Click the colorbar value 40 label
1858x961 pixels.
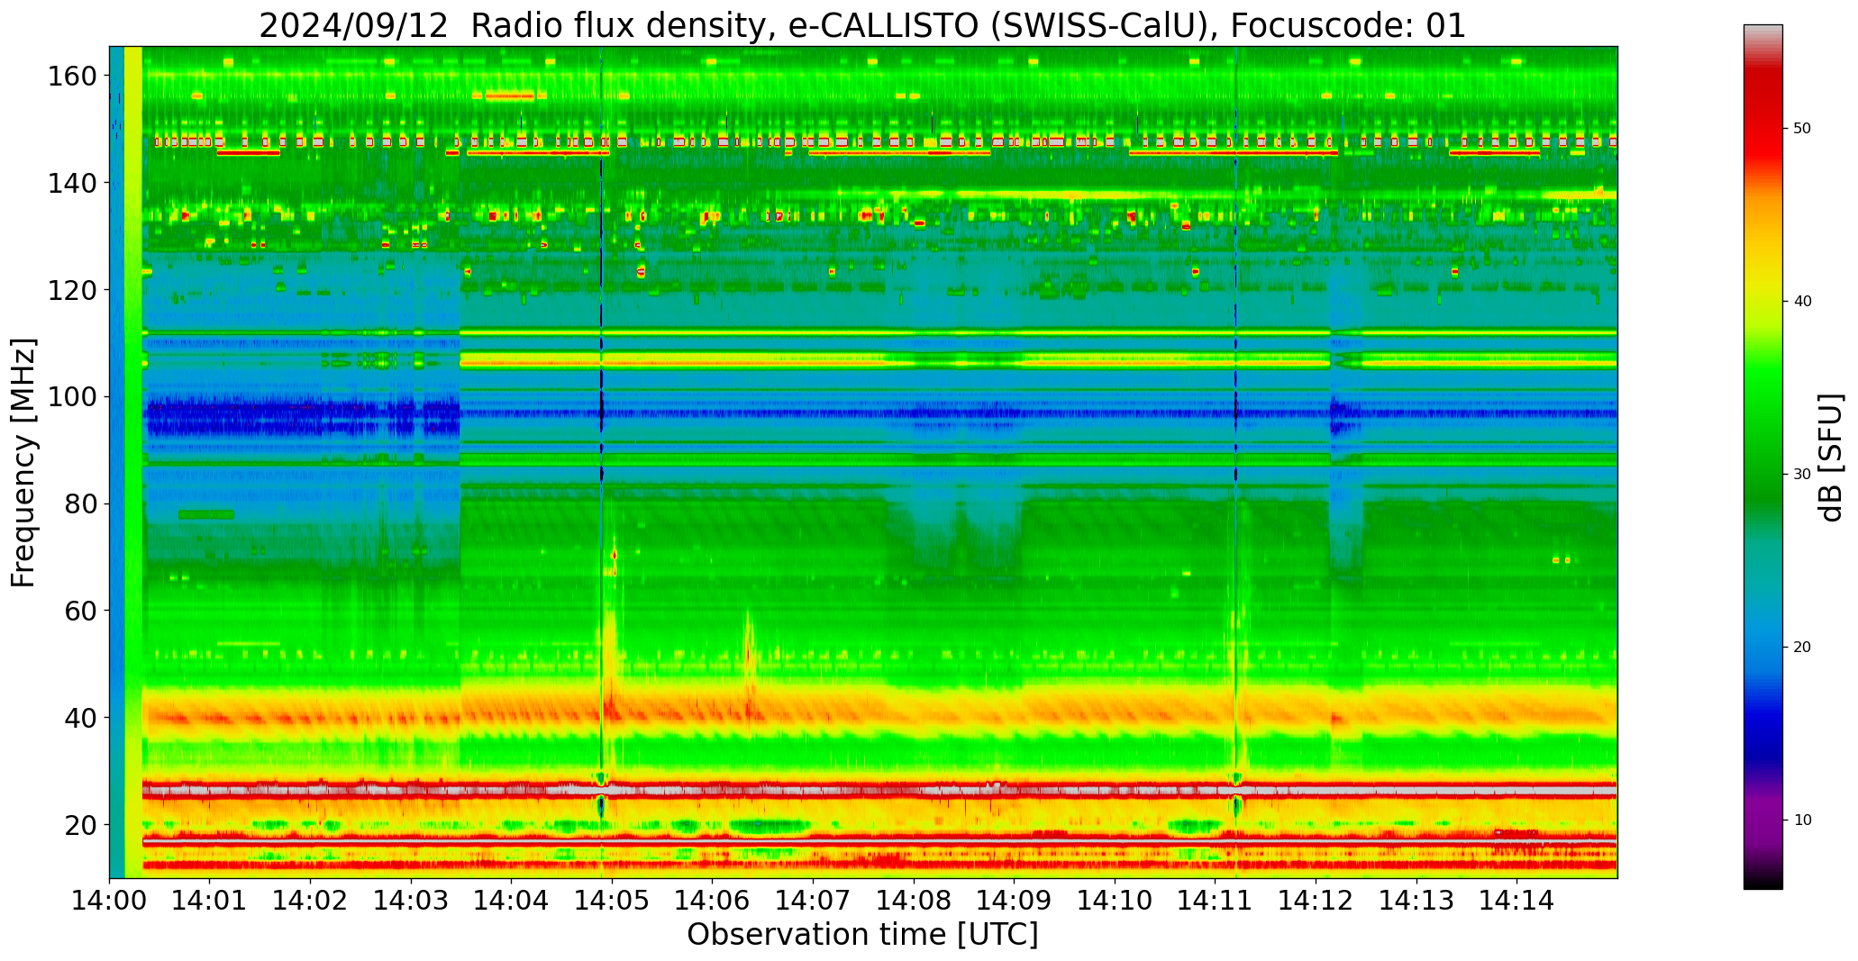[x=1802, y=301]
